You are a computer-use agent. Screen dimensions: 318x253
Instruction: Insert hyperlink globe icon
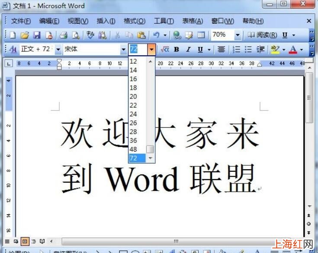177,35
